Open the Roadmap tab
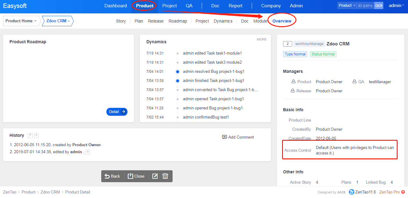 178,21
